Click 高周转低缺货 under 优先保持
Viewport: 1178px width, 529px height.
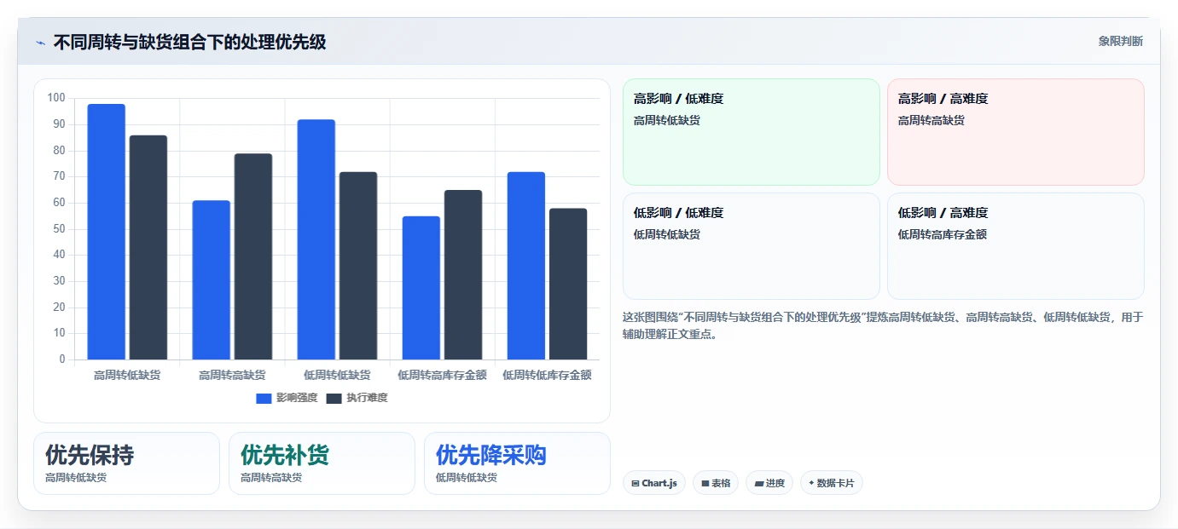coord(76,478)
